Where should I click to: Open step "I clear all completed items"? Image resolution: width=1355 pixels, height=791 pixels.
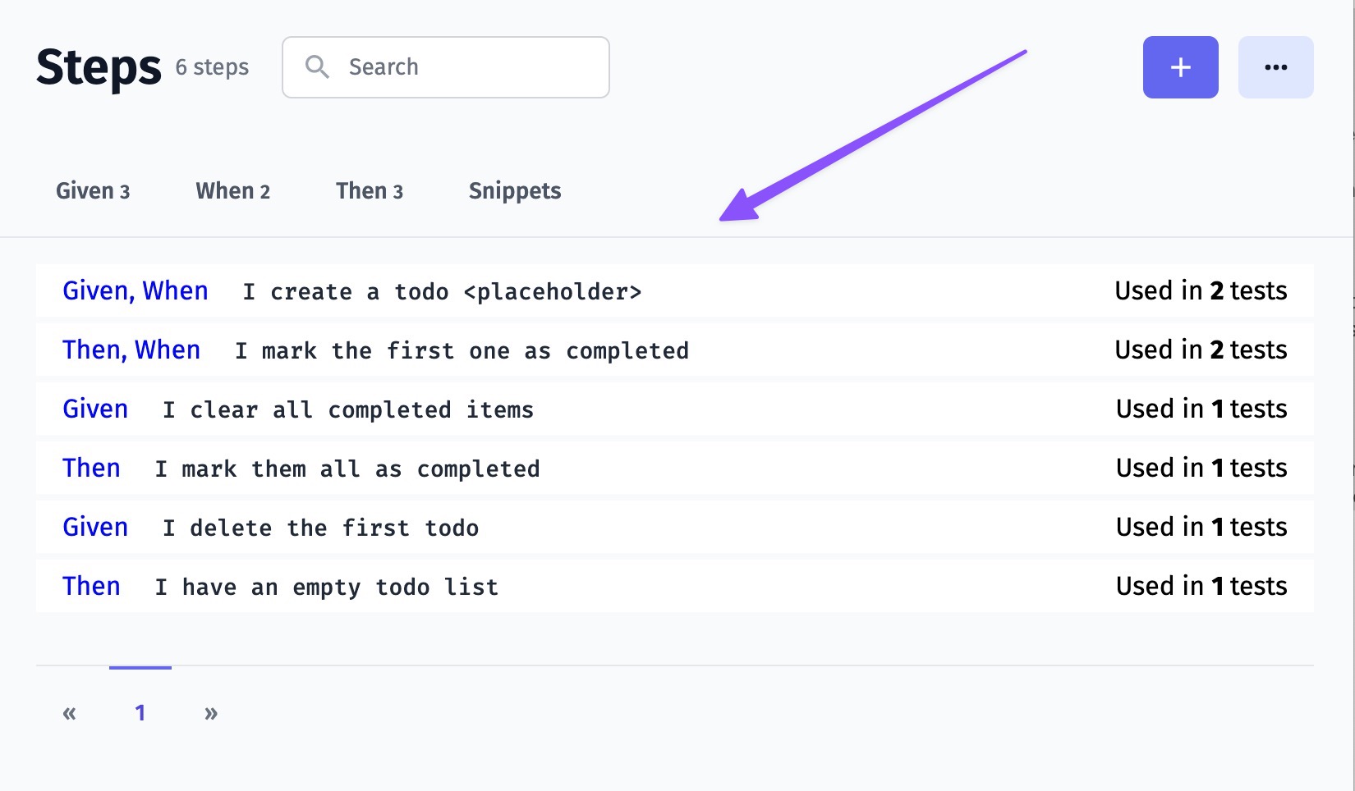(x=348, y=410)
